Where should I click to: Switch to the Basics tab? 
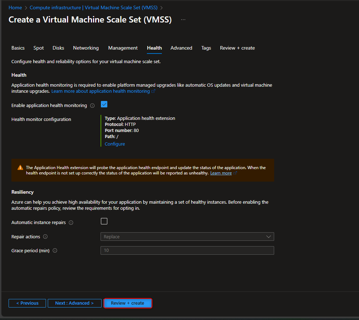(18, 48)
